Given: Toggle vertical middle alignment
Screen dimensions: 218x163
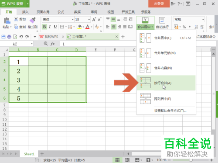Looking at the screenshot, I should click(113, 19).
